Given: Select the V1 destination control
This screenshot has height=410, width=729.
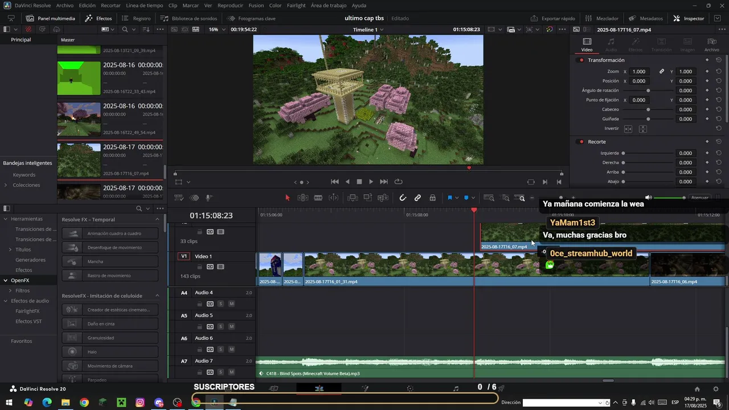Looking at the screenshot, I should [x=184, y=256].
